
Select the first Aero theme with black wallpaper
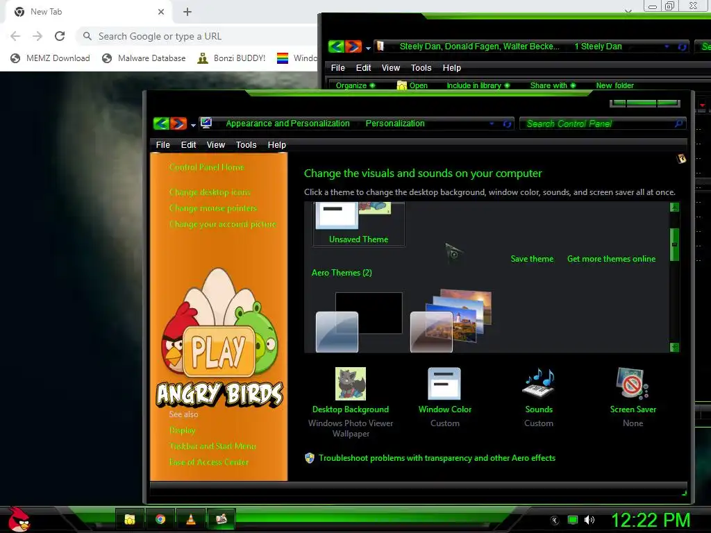click(x=359, y=322)
